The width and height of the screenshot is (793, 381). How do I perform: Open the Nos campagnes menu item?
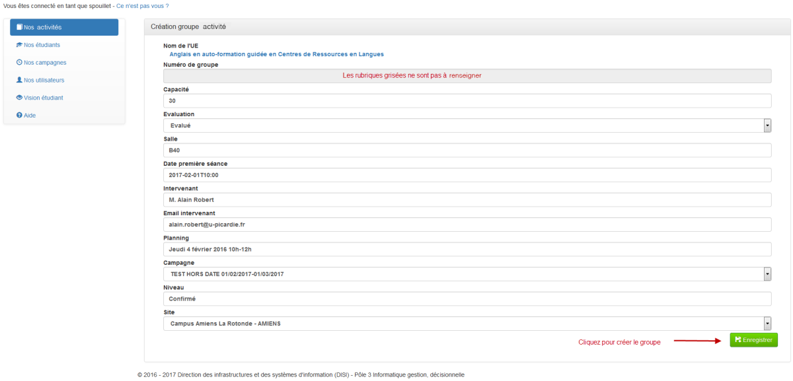[x=44, y=63]
